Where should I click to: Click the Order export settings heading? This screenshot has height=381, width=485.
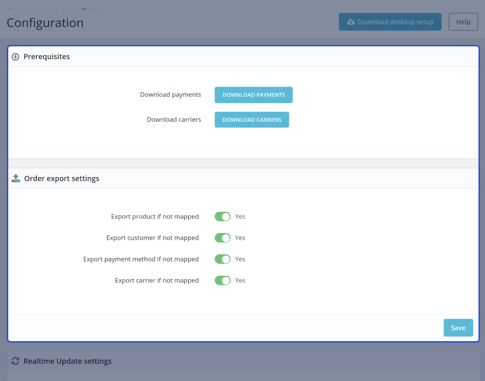(61, 178)
